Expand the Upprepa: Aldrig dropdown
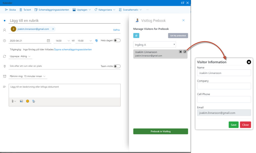256x153 pixels. [x=20, y=56]
